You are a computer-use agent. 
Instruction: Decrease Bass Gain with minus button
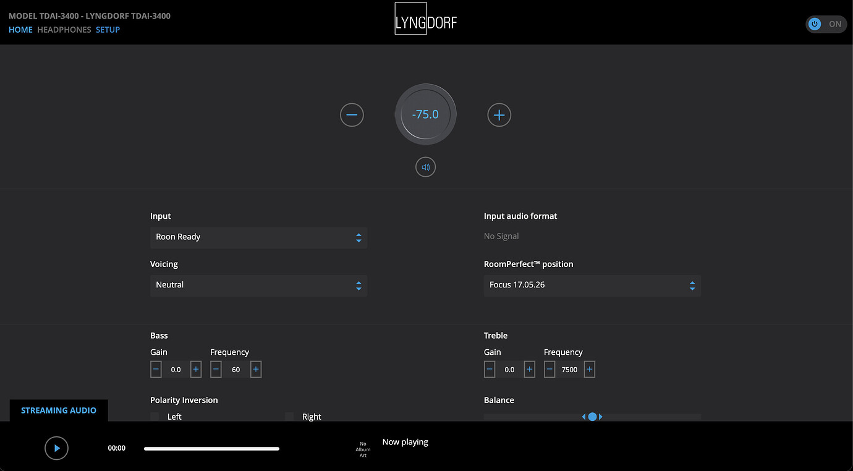point(156,370)
